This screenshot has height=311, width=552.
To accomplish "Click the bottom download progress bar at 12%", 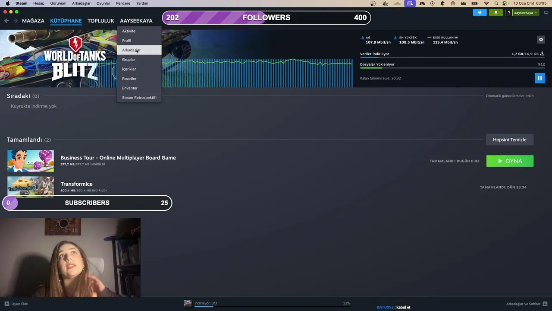I will tap(272, 306).
